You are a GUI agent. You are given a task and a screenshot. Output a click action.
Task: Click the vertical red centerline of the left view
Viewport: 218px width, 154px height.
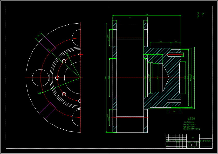80,78
